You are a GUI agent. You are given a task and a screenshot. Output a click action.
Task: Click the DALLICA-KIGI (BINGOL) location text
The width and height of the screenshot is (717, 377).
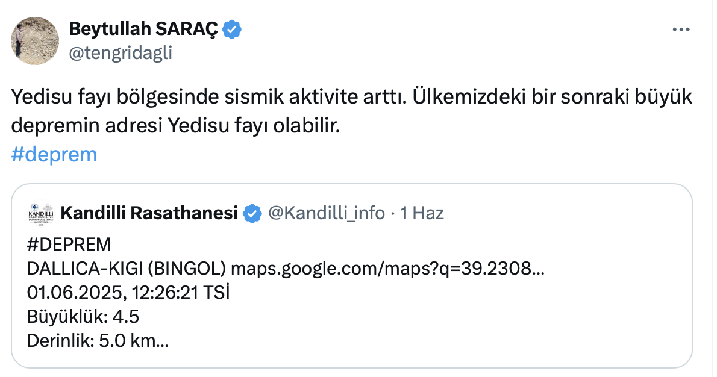pyautogui.click(x=127, y=269)
